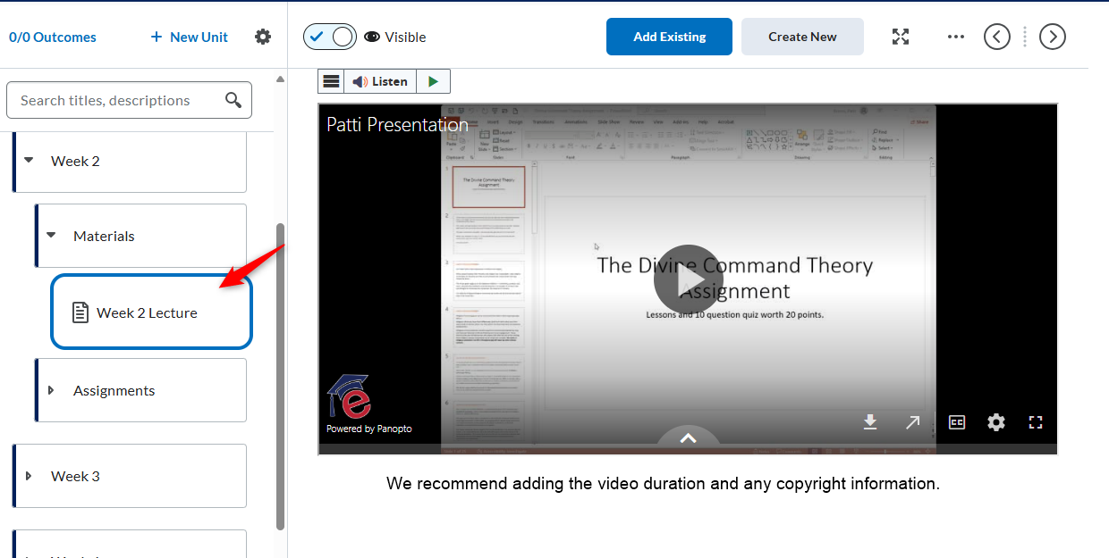Collapse the Materials folder
Image resolution: width=1109 pixels, height=558 pixels.
coord(51,236)
